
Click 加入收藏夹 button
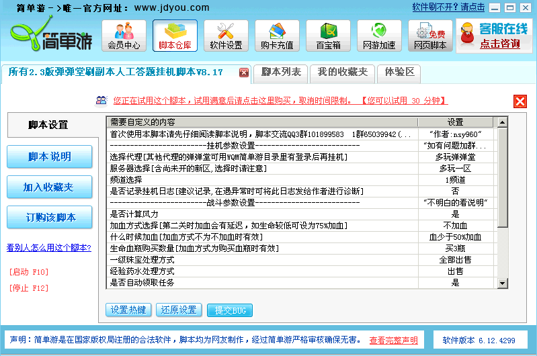tap(50, 187)
